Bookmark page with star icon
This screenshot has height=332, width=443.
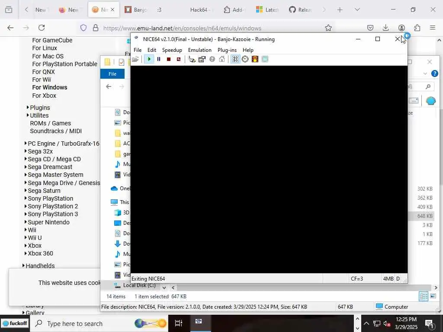(x=328, y=28)
